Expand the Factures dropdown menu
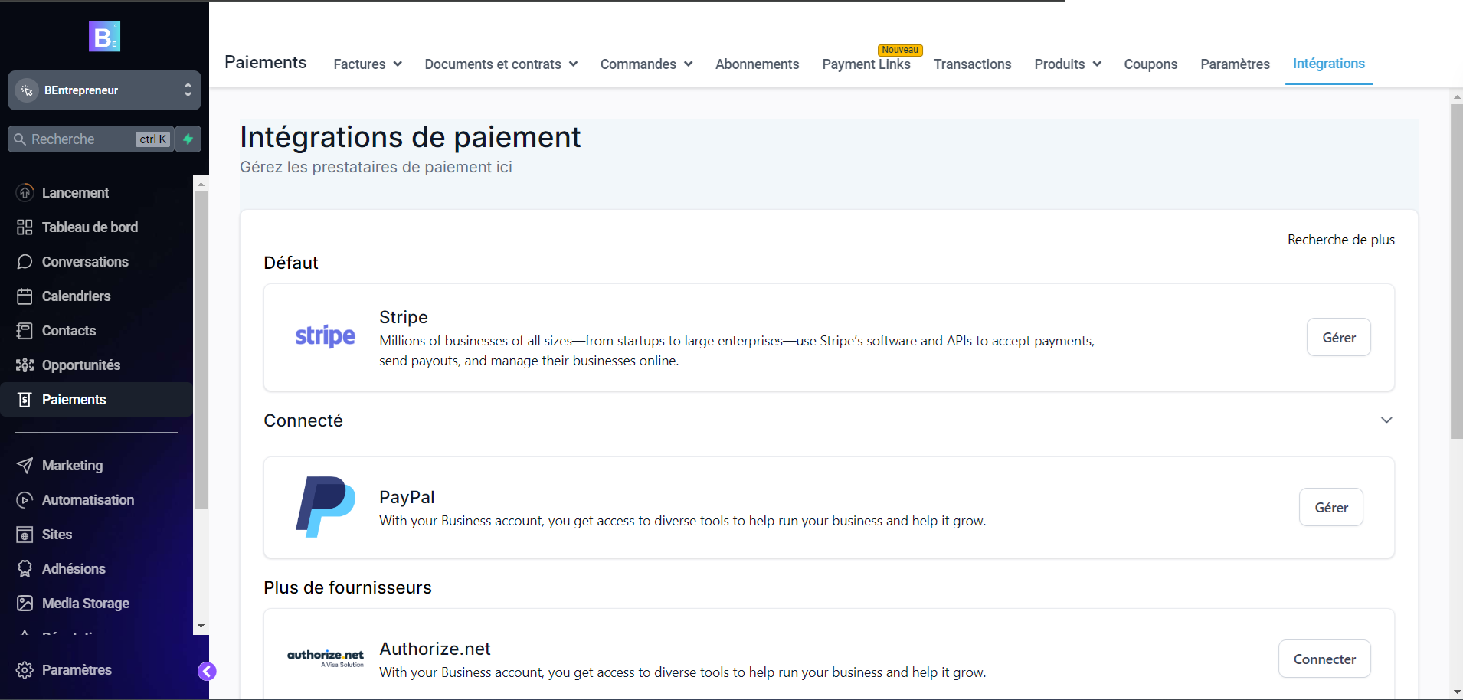1463x700 pixels. [x=368, y=64]
